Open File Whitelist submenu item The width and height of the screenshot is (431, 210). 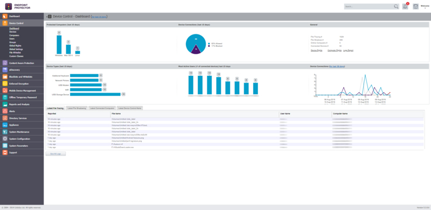[x=15, y=53]
